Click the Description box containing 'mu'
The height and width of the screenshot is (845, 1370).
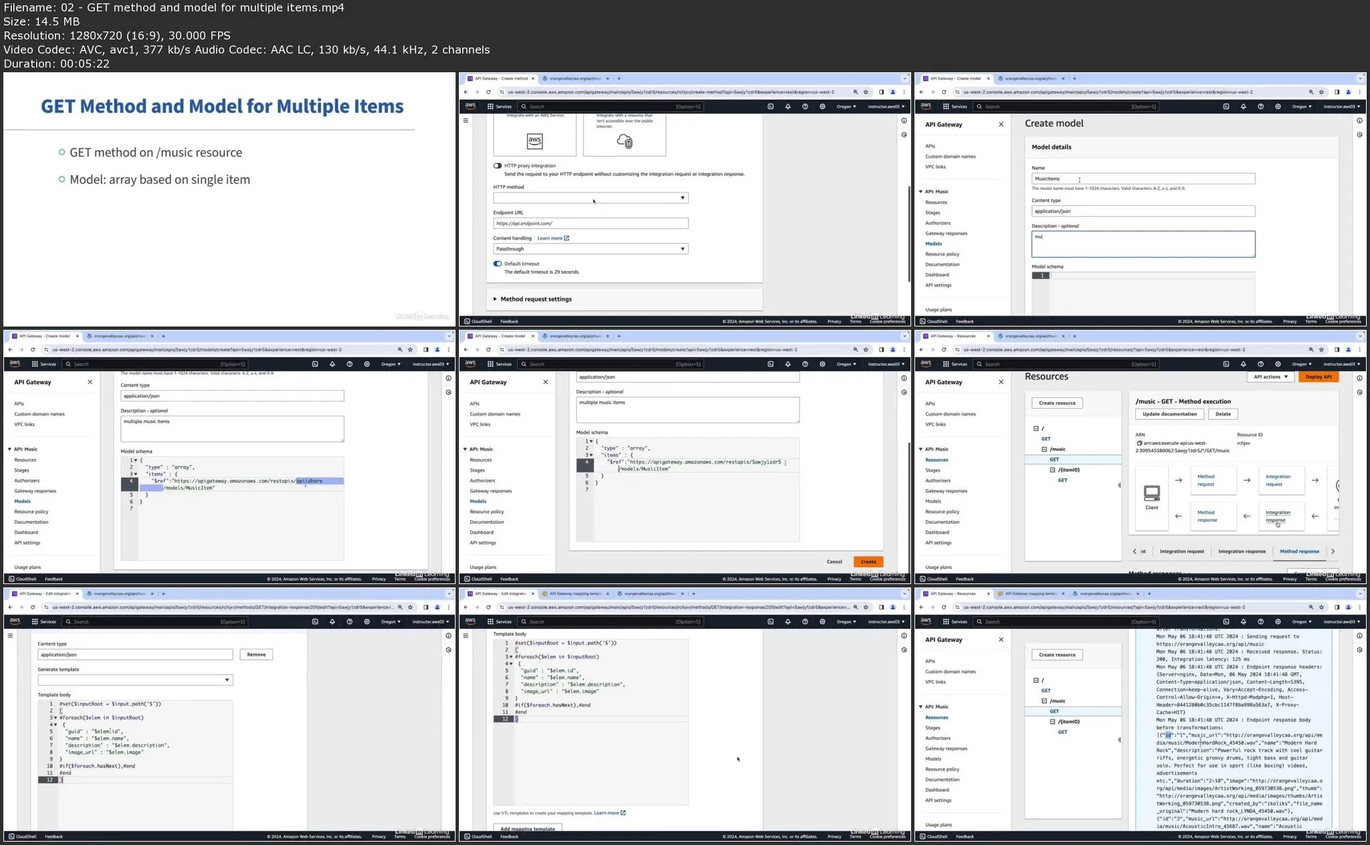(1143, 244)
